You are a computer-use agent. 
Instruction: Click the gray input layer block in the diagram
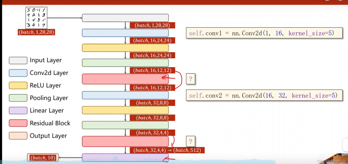point(125,18)
